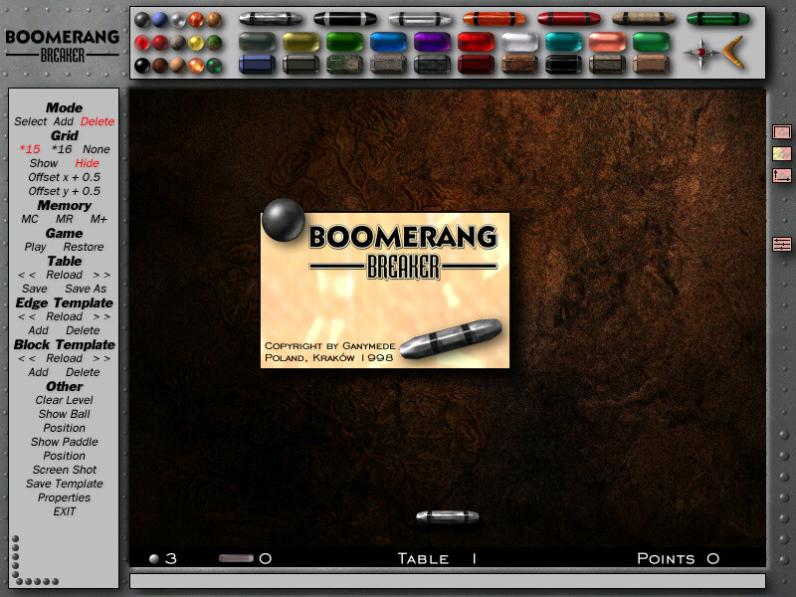The width and height of the screenshot is (796, 597).
Task: Select the black paddle
Action: pyautogui.click(x=345, y=19)
